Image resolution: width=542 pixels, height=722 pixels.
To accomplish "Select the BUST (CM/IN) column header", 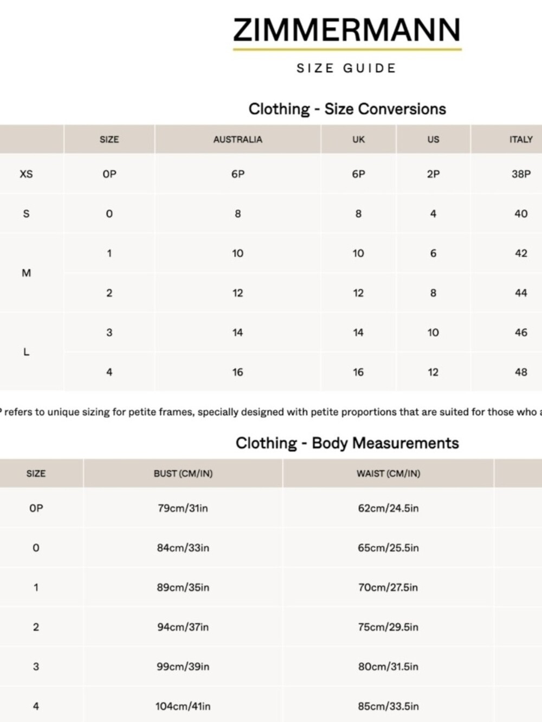I will point(183,473).
